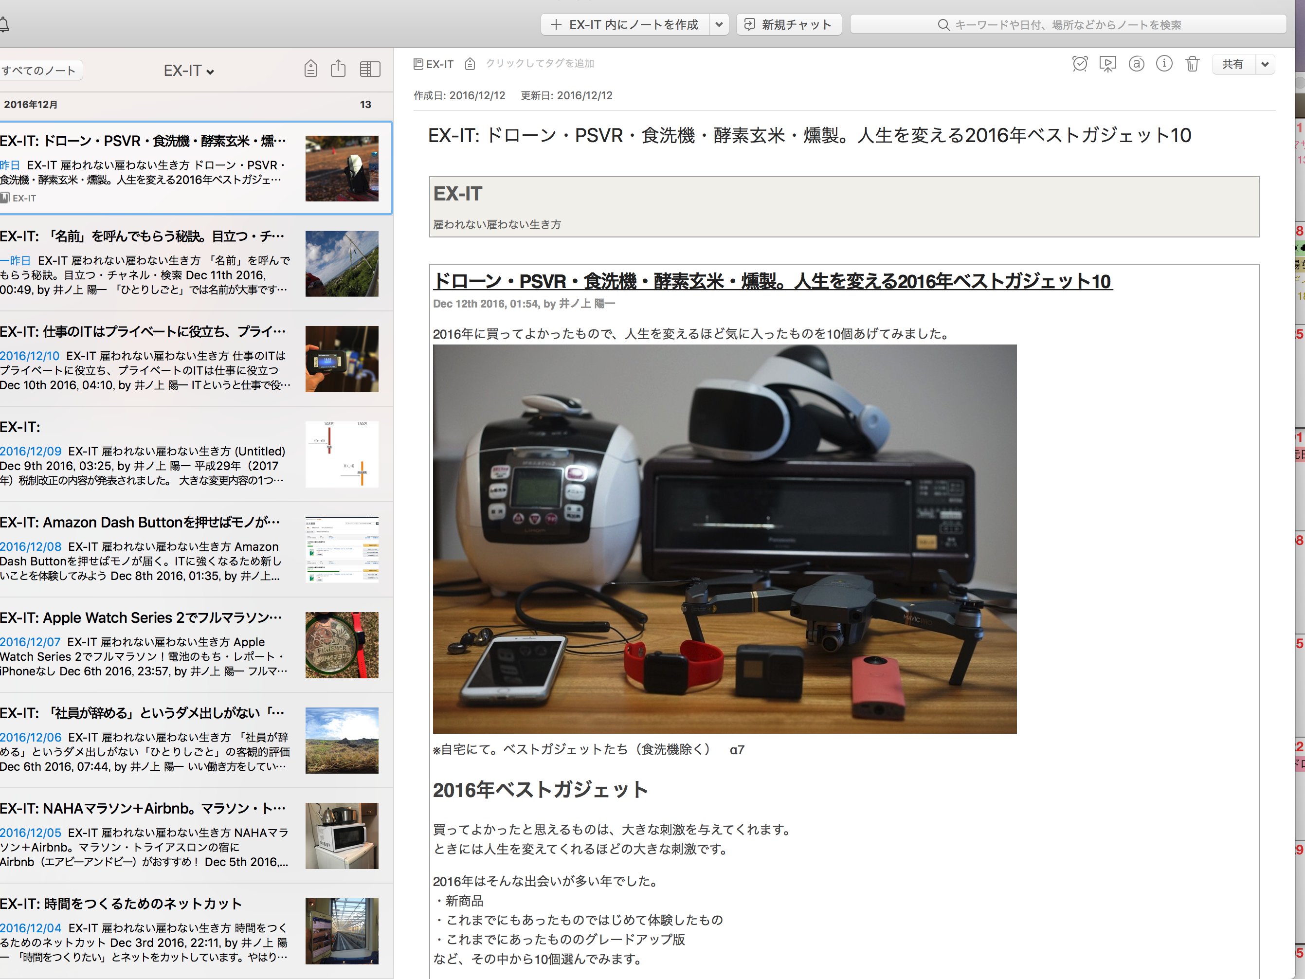Select the untitled EX-IT: note from 2016/12/09
Viewport: 1305px width, 979px height.
click(x=196, y=454)
